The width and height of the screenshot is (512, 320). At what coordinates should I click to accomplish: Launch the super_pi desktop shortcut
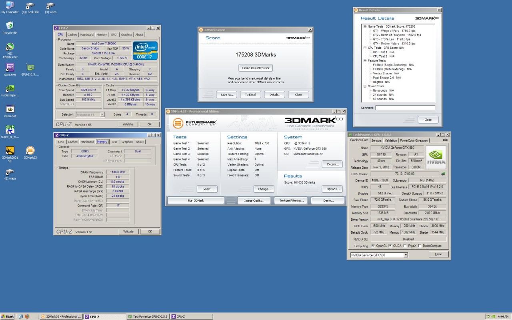pyautogui.click(x=10, y=130)
